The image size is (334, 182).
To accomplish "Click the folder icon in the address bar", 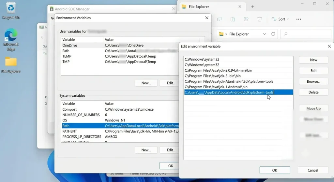I will tap(221, 34).
